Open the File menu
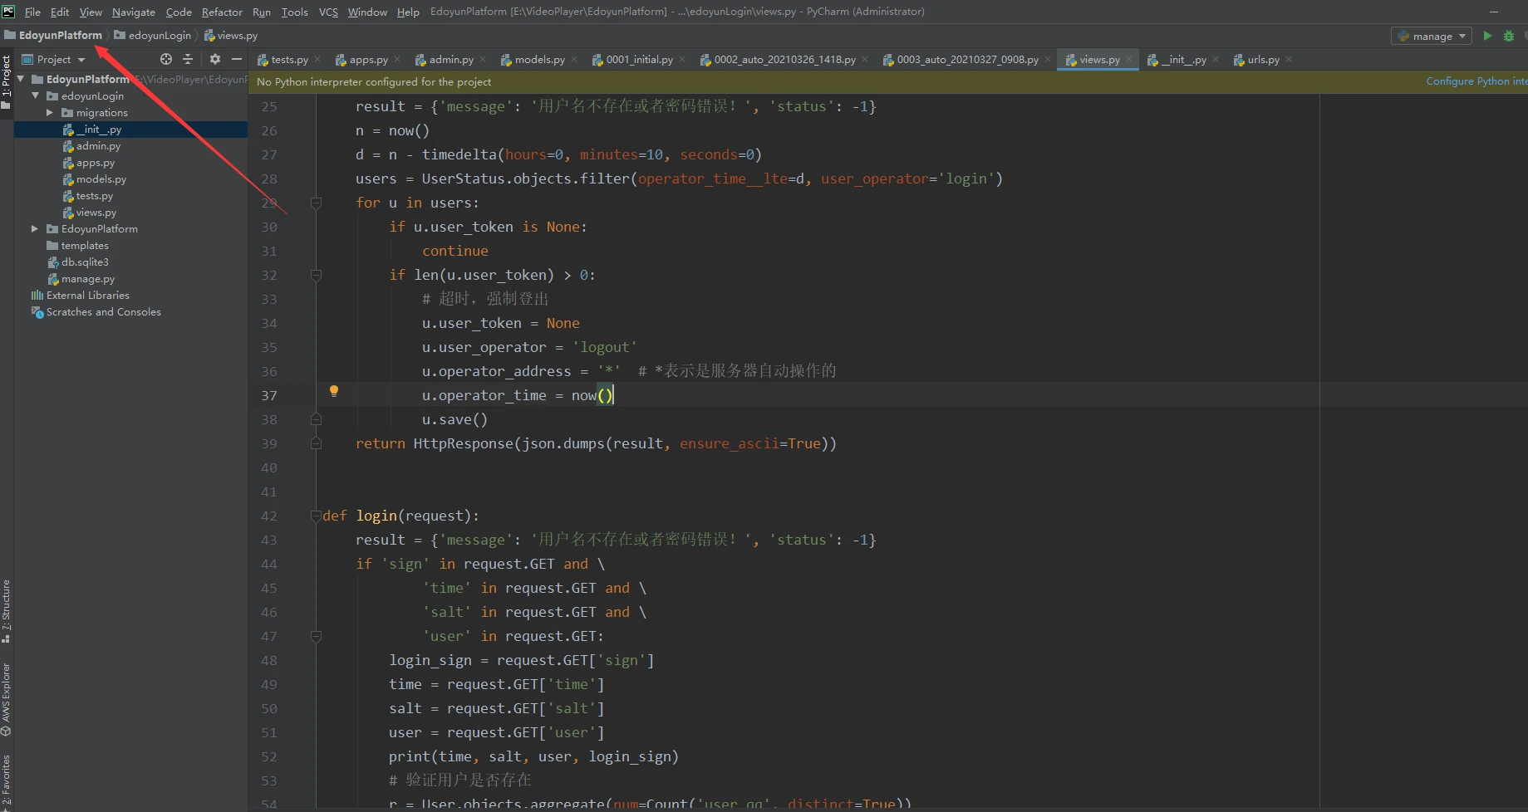Image resolution: width=1528 pixels, height=812 pixels. tap(33, 12)
